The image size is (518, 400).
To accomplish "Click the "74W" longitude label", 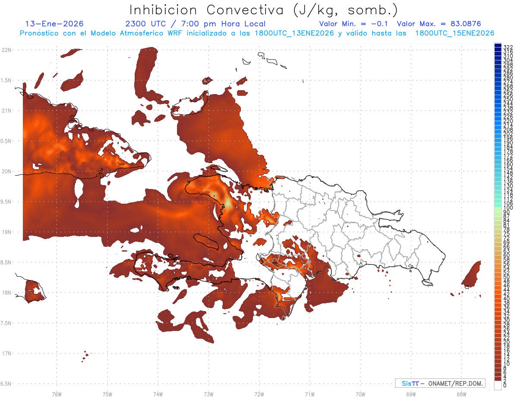I will [x=158, y=394].
